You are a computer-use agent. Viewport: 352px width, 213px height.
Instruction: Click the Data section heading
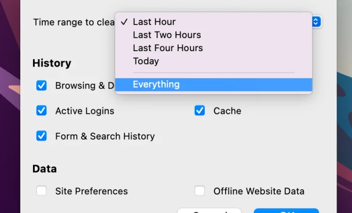[x=44, y=169]
